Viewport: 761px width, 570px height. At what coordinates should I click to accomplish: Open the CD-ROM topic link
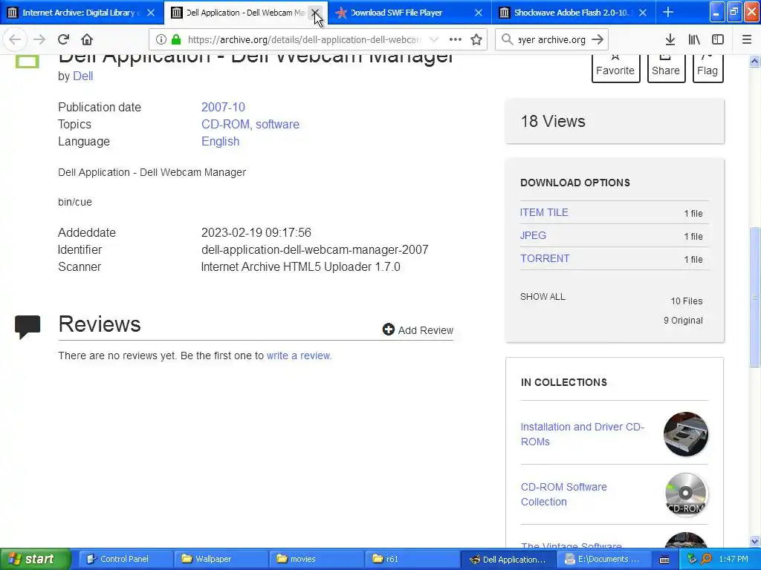226,124
